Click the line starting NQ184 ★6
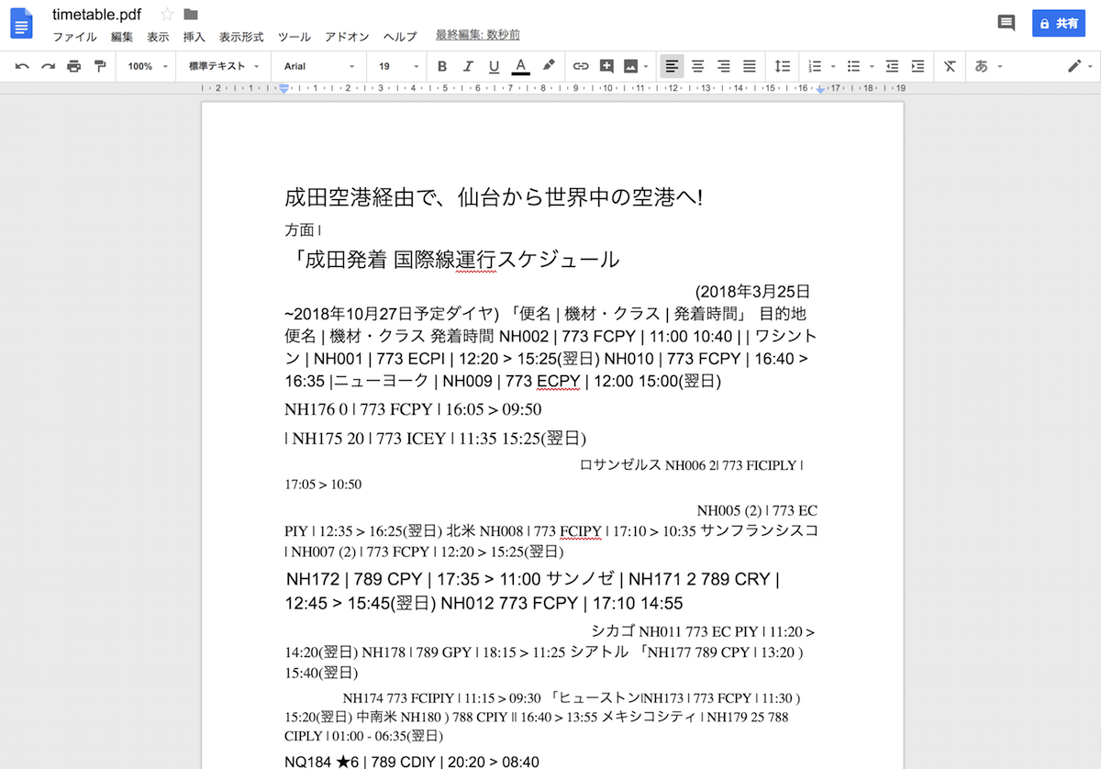1101x769 pixels. [x=412, y=761]
